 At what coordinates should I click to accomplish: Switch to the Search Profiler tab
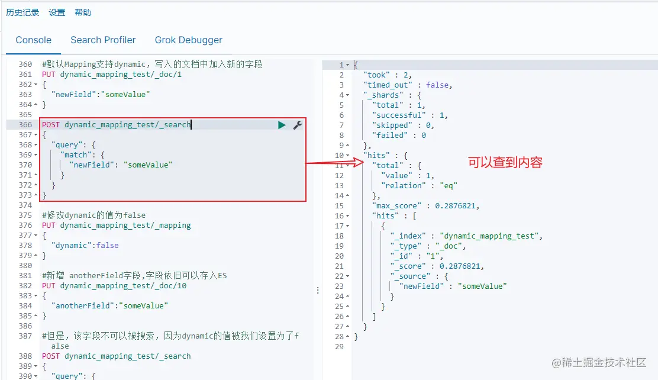tap(103, 40)
